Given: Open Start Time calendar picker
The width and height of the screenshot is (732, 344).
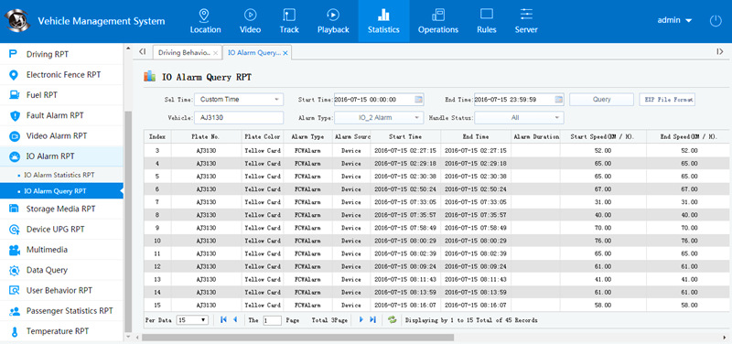Looking at the screenshot, I should click(x=418, y=100).
